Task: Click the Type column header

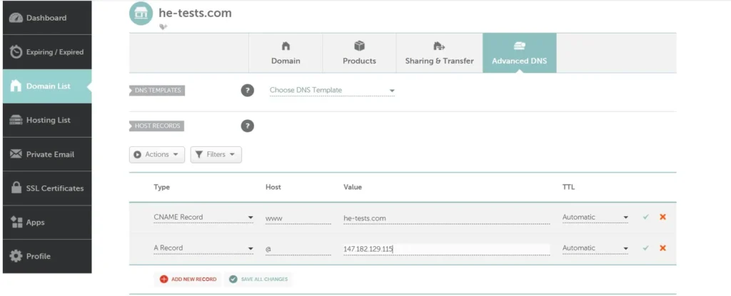Action: click(162, 188)
